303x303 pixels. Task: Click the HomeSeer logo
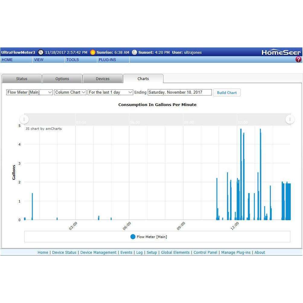click(x=281, y=52)
